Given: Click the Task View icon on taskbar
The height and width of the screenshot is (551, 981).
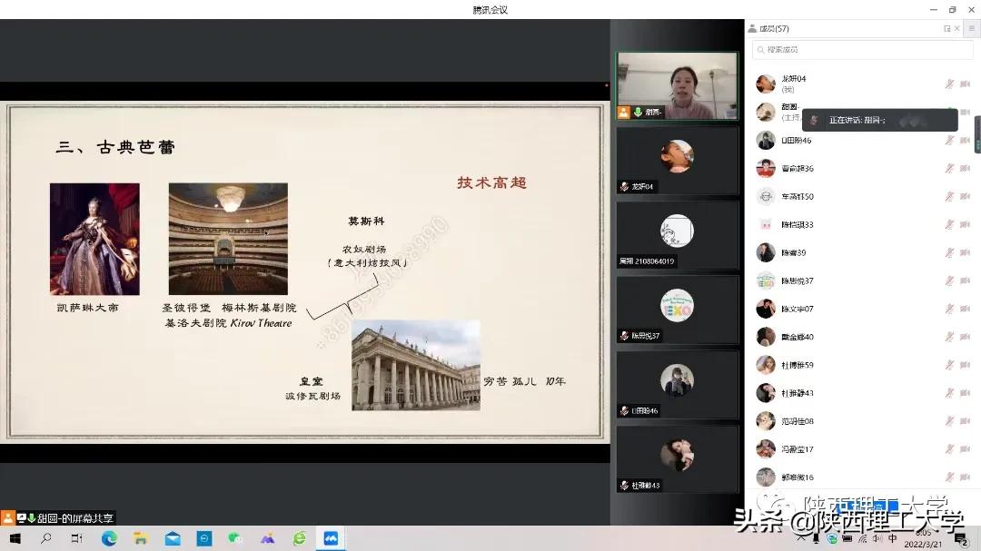Looking at the screenshot, I should (76, 538).
